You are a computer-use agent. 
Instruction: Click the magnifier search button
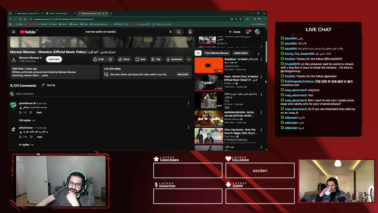tap(179, 32)
